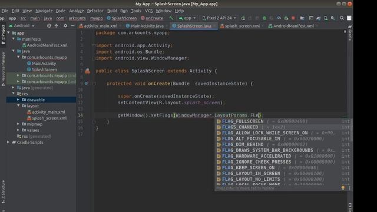Open the Gradle side tab
This screenshot has height=212, width=377.
(x=350, y=33)
